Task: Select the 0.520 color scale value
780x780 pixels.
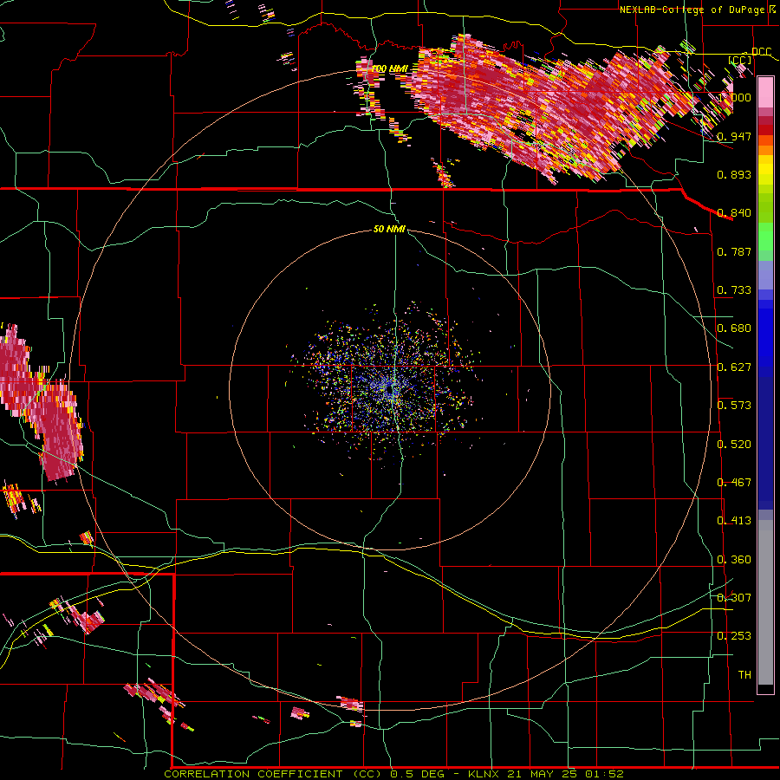Action: pyautogui.click(x=734, y=445)
